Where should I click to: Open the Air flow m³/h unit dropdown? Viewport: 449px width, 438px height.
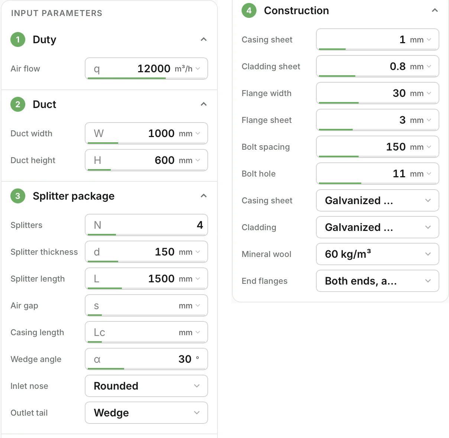(188, 69)
